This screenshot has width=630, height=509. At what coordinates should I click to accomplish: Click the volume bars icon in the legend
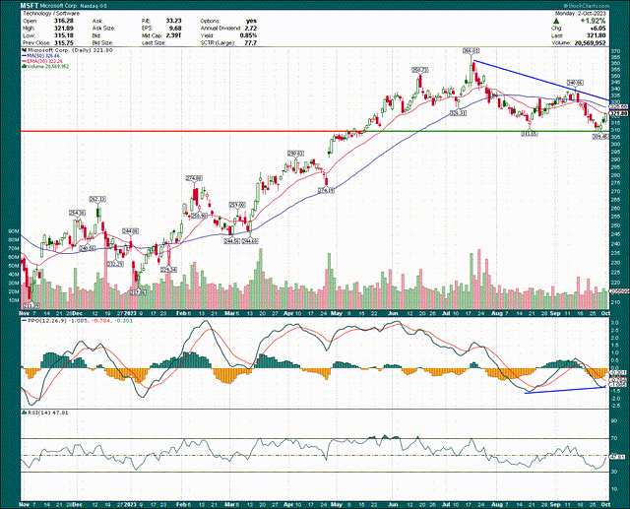pos(24,66)
